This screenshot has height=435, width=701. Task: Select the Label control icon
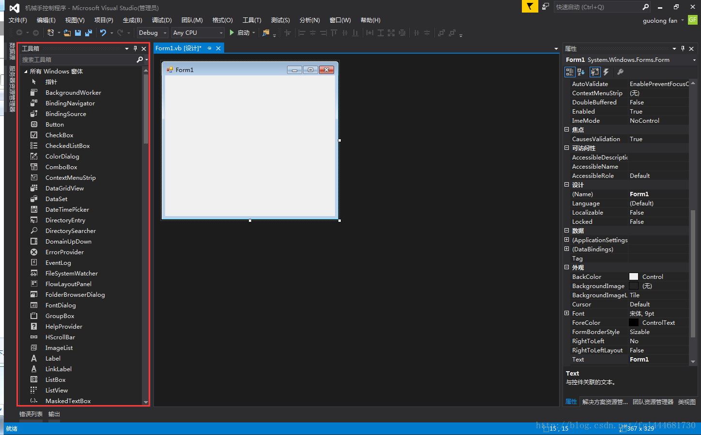34,358
